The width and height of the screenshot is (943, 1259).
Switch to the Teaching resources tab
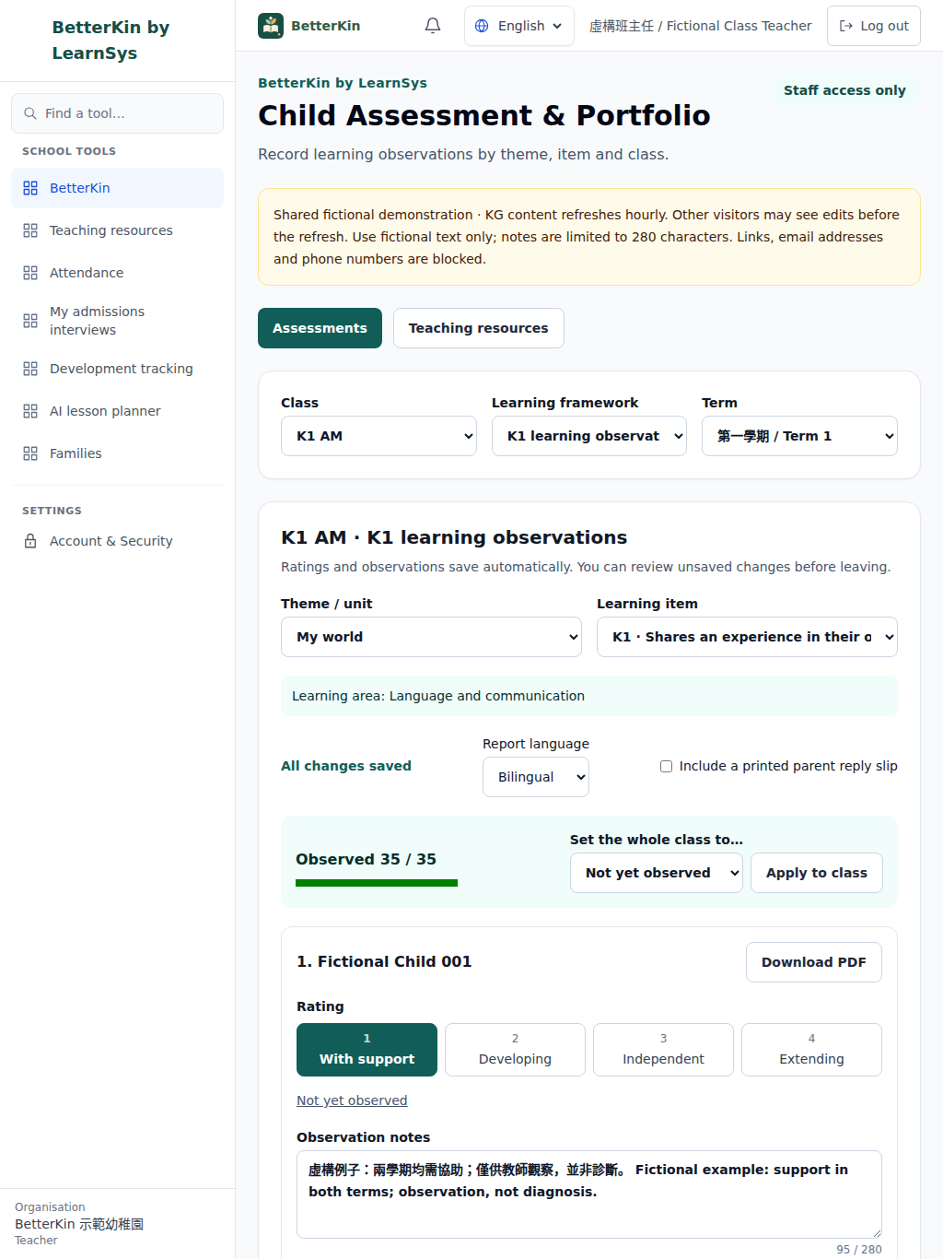pos(479,328)
